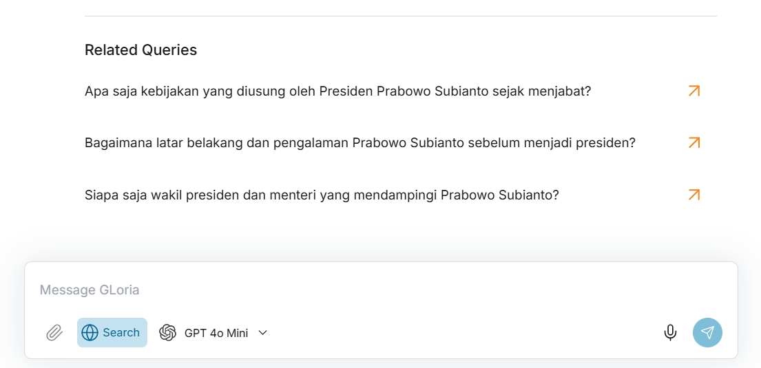Click the globe icon in Search button
The width and height of the screenshot is (761, 368).
point(90,333)
